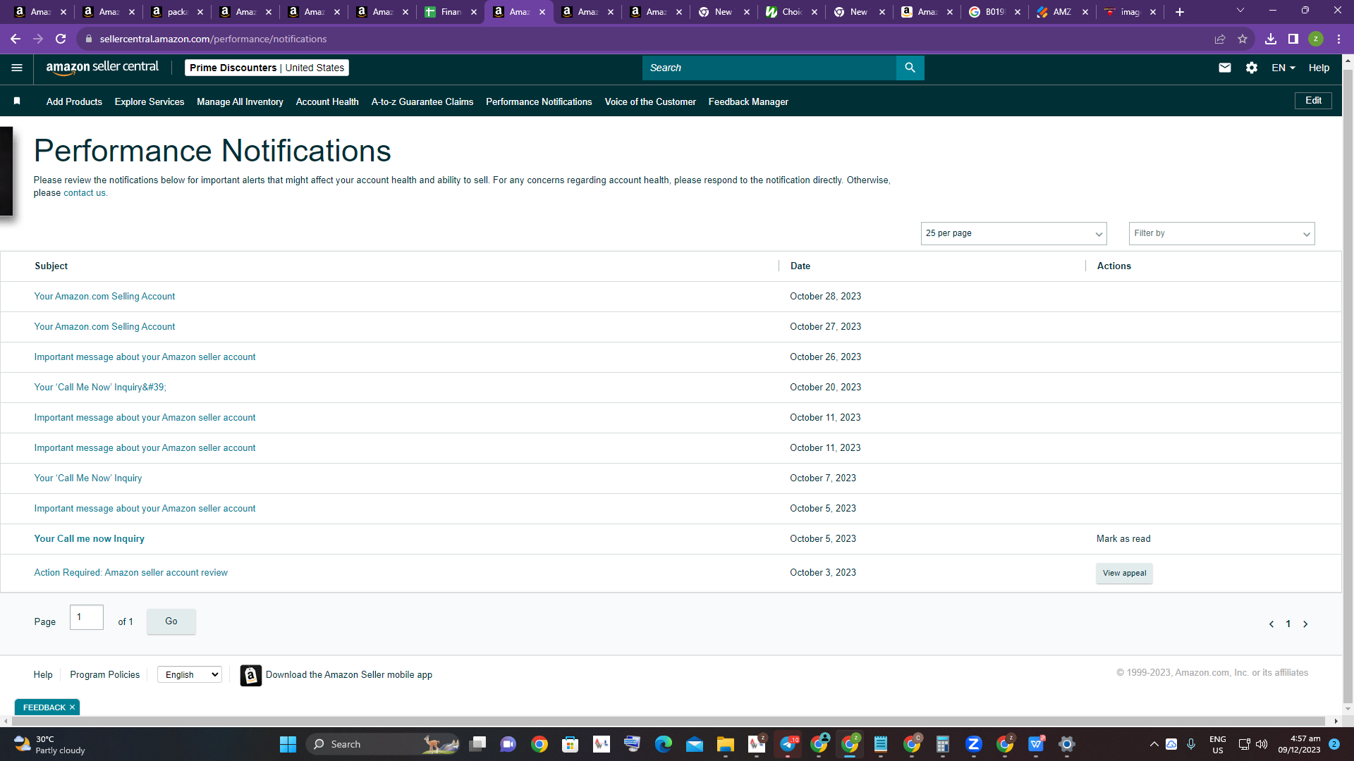Open the Microsoft Store from the taskbar
This screenshot has width=1354, height=761.
(571, 744)
